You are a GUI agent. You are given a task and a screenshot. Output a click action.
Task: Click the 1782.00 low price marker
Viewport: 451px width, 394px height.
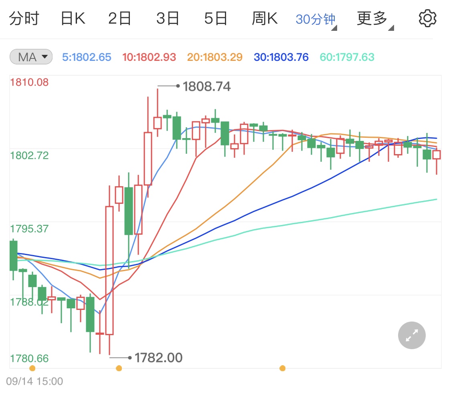coord(158,357)
